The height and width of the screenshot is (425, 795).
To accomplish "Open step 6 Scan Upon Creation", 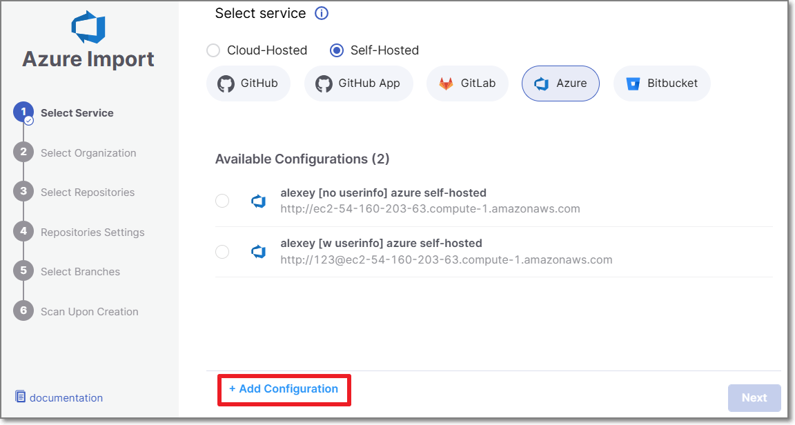I will click(x=89, y=312).
